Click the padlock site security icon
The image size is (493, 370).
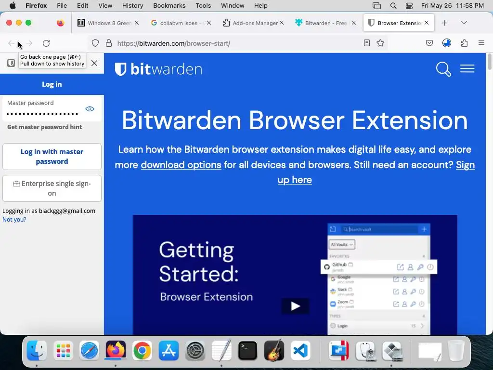[x=108, y=43]
